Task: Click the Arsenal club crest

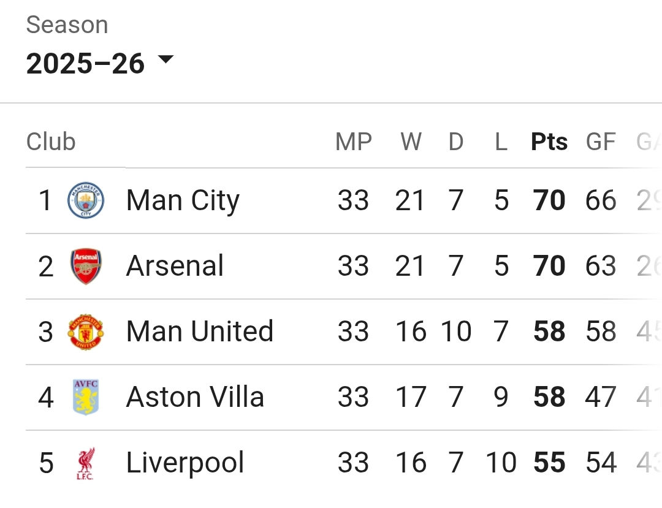Action: click(86, 266)
